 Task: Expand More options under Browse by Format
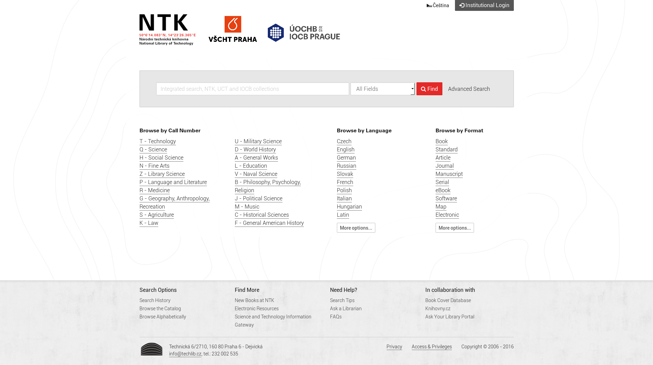point(454,228)
